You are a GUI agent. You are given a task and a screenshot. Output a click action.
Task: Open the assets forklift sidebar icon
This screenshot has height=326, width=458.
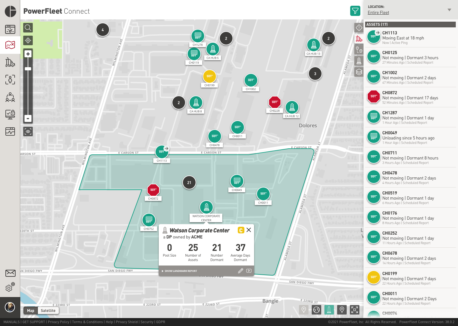10,62
